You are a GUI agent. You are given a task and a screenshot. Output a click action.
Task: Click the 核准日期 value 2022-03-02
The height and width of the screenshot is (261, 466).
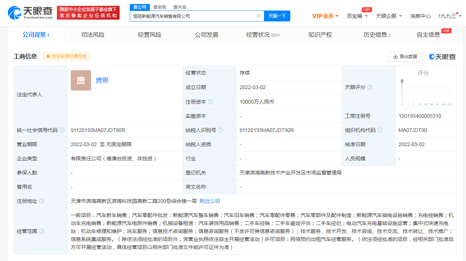tap(412, 144)
